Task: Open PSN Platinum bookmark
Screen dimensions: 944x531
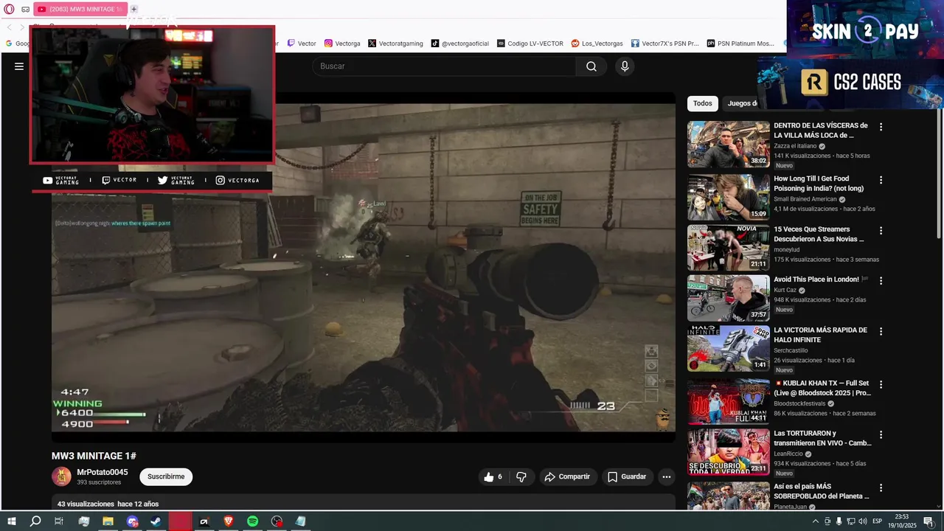Action: pyautogui.click(x=740, y=44)
